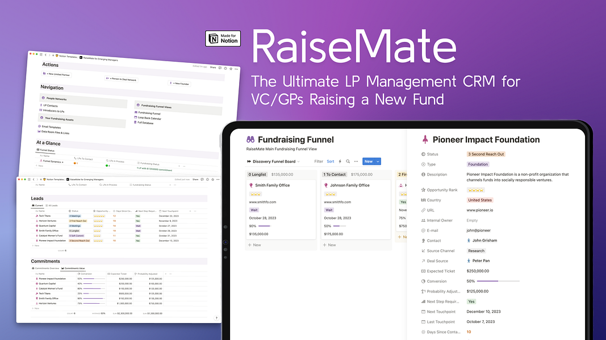Open the Wait tag on Johnson Family Office card
The image size is (606, 340).
[329, 210]
